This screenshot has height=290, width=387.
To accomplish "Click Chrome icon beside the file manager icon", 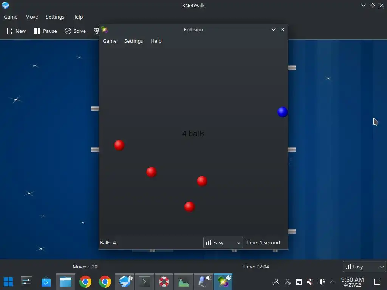I will point(85,282).
